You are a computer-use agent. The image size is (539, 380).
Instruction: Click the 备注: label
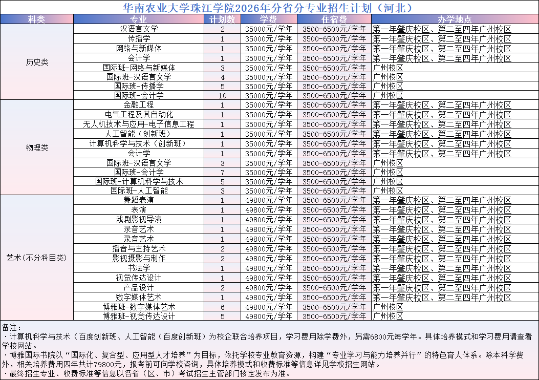click(12, 327)
